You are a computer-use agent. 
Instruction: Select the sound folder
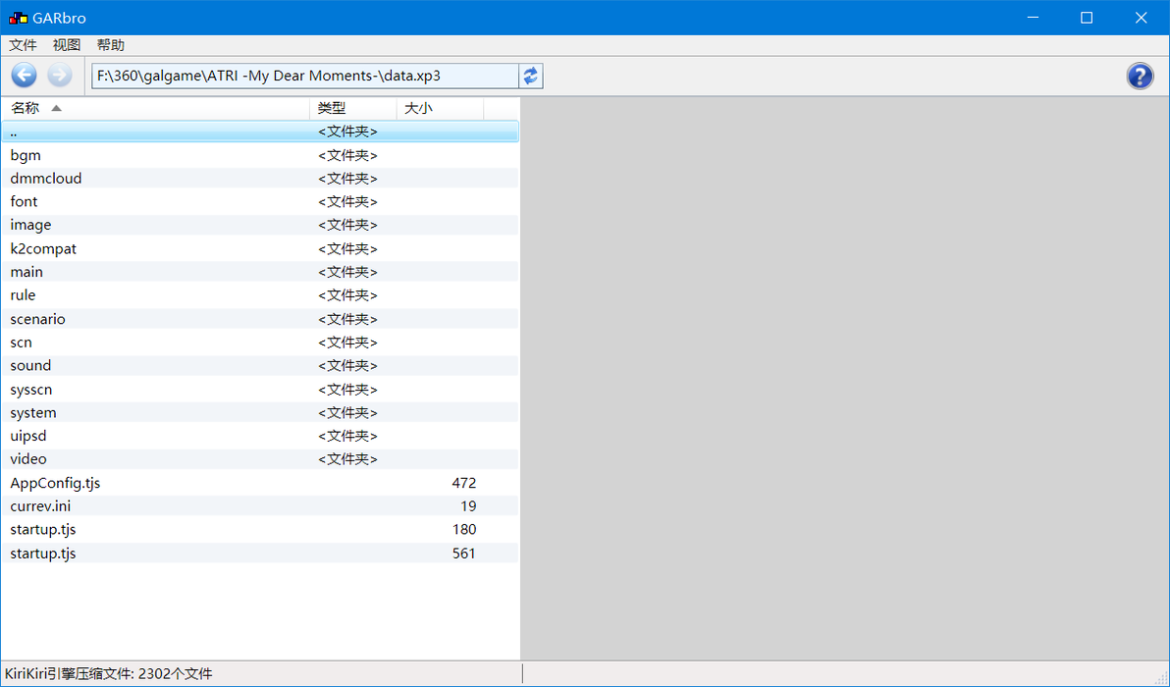click(x=260, y=365)
